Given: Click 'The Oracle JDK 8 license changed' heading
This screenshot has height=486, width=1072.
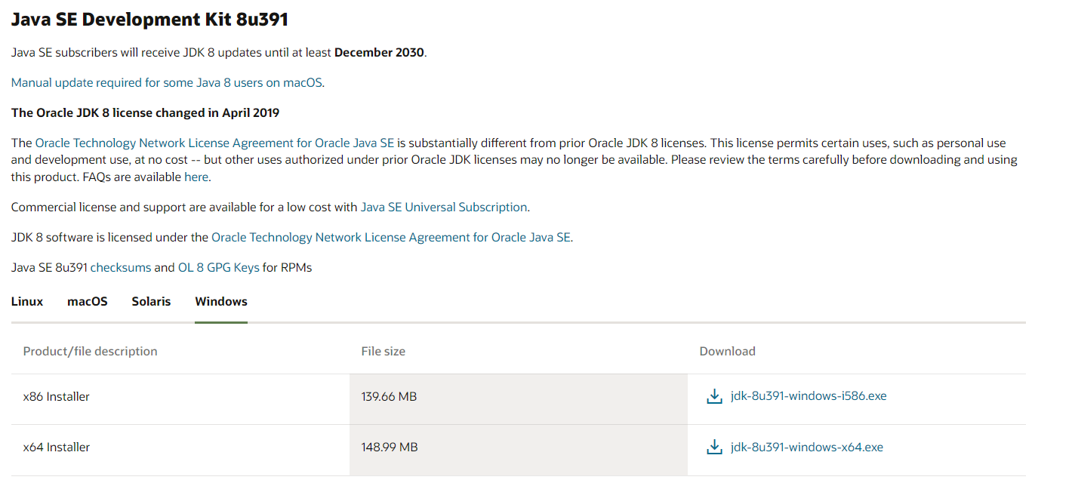Looking at the screenshot, I should click(x=146, y=112).
